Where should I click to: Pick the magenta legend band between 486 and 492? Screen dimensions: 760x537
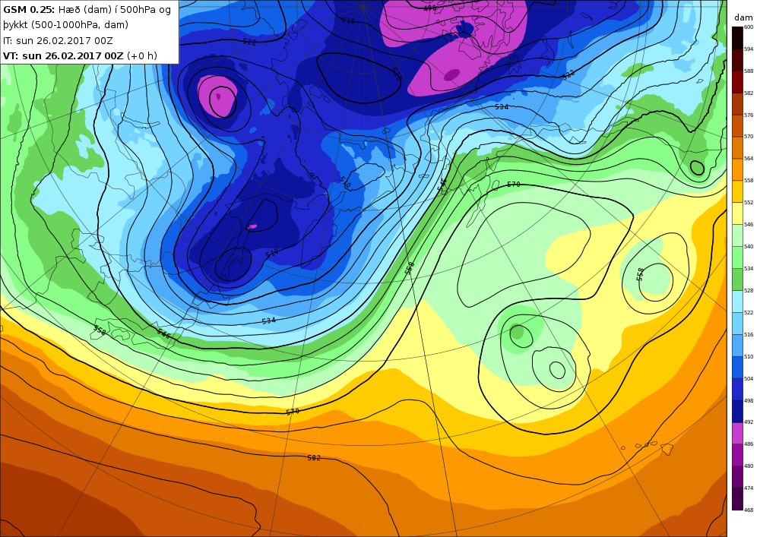[x=737, y=433]
